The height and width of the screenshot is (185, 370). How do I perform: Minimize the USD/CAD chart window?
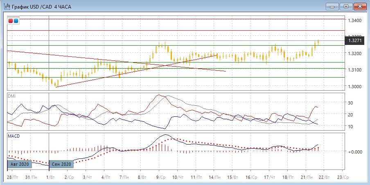click(x=333, y=6)
